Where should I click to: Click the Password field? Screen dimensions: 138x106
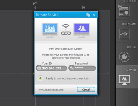tap(82, 68)
